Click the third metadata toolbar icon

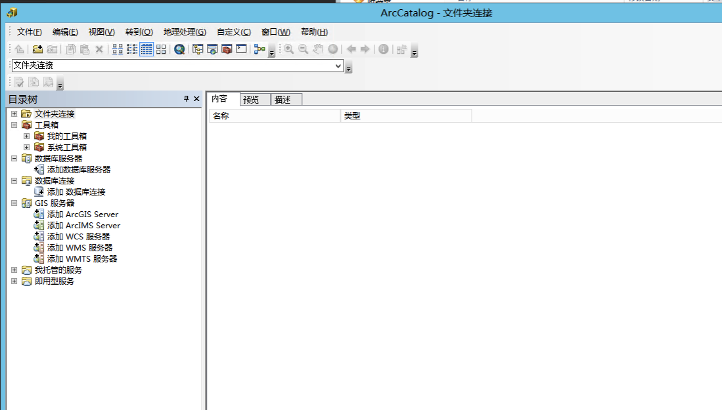(x=49, y=82)
